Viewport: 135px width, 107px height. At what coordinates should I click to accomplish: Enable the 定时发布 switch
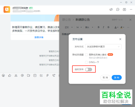tap(89, 70)
